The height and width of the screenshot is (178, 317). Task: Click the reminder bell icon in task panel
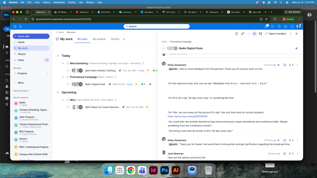[x=249, y=34]
